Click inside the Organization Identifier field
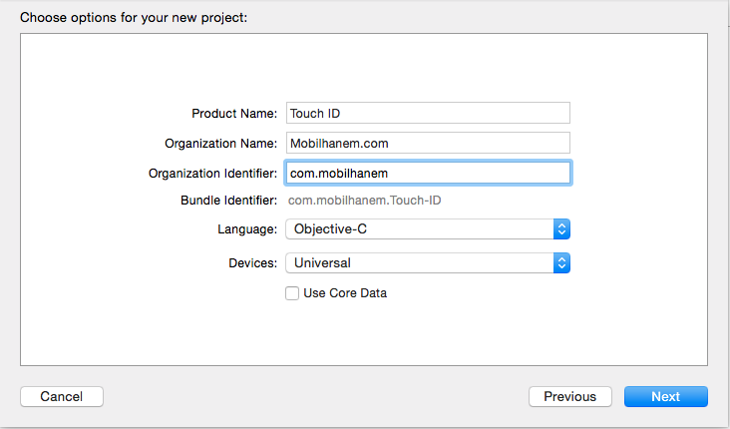Screen dimensions: 730x429 [428, 173]
